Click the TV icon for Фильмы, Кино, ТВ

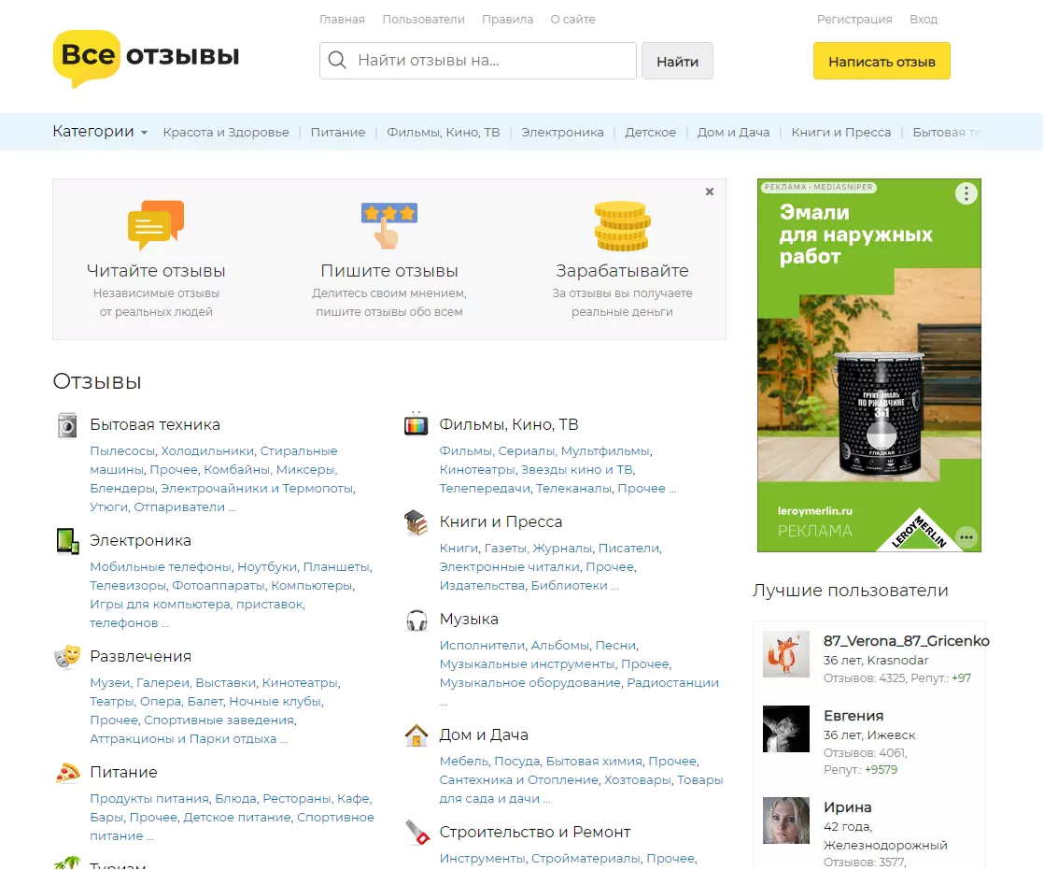[416, 423]
